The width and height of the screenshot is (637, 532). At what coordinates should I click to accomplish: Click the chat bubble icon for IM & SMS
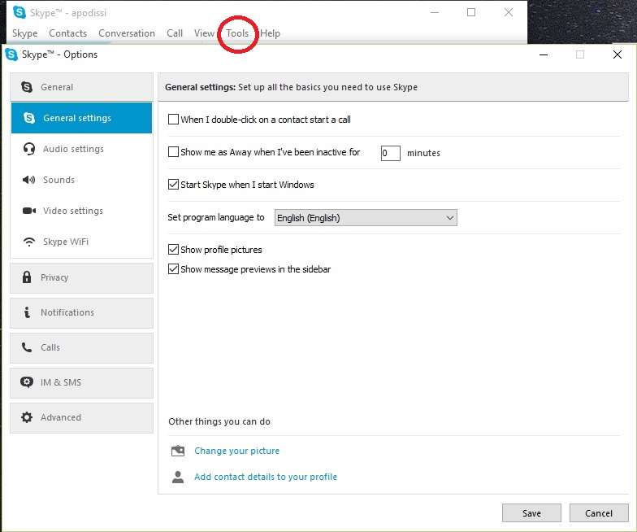[27, 382]
